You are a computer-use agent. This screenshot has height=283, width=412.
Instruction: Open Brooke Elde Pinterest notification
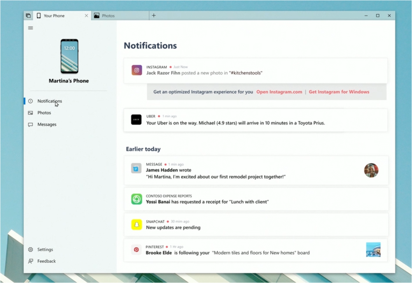pyautogui.click(x=256, y=250)
